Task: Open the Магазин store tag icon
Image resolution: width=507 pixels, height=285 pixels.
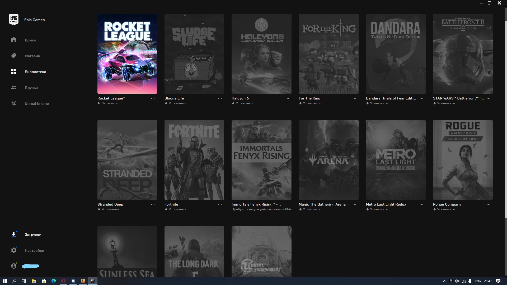Action: 14,56
